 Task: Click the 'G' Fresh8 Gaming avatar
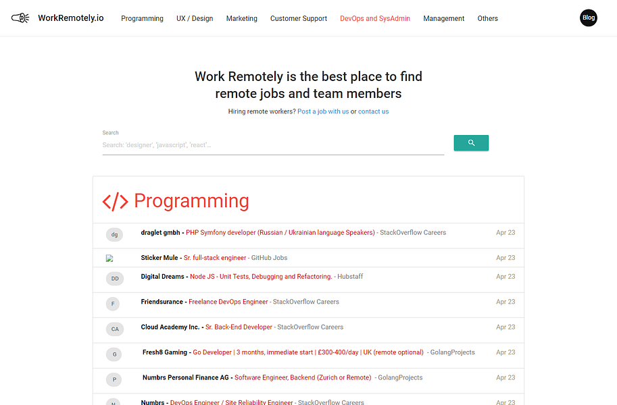click(114, 354)
